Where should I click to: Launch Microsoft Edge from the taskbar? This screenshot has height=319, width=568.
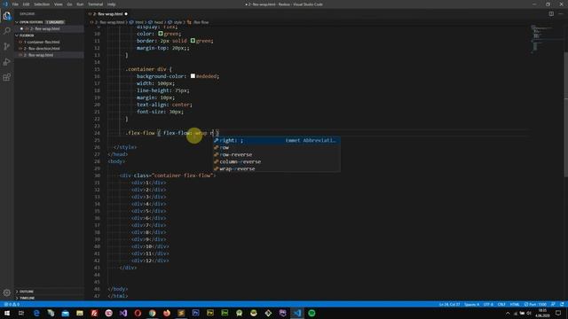click(36, 313)
